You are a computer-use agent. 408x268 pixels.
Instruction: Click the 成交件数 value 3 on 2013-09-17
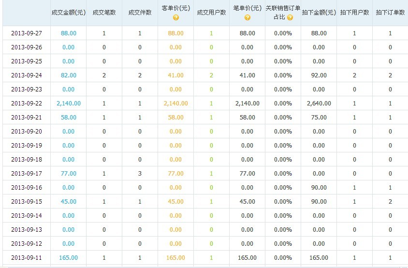pyautogui.click(x=140, y=174)
